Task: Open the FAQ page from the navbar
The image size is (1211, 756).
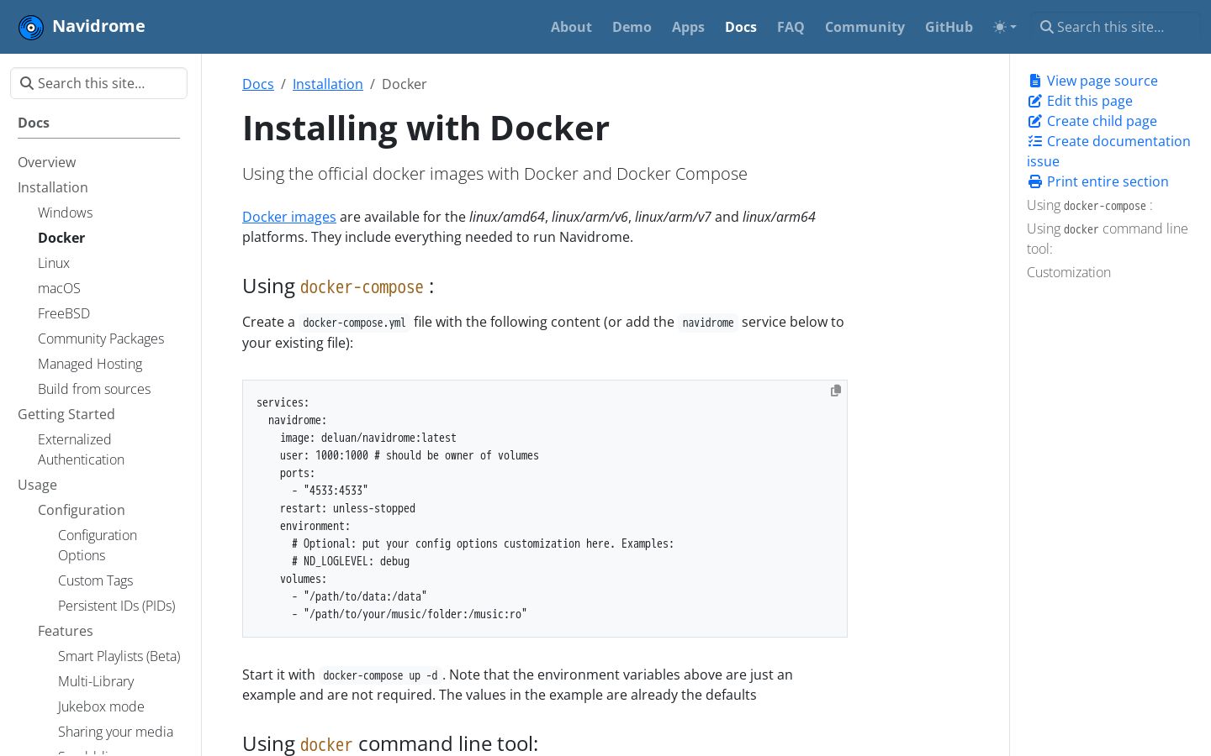Action: click(791, 27)
